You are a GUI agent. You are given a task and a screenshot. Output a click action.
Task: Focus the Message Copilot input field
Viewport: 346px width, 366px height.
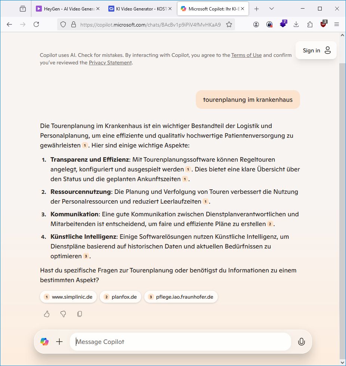180,342
